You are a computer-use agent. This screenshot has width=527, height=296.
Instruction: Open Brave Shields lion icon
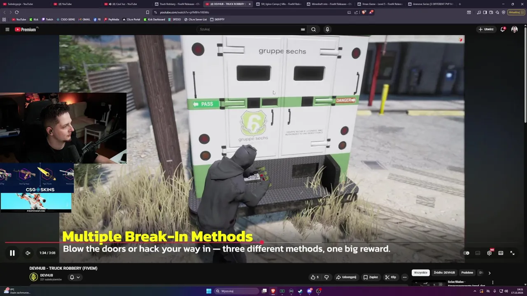point(364,12)
